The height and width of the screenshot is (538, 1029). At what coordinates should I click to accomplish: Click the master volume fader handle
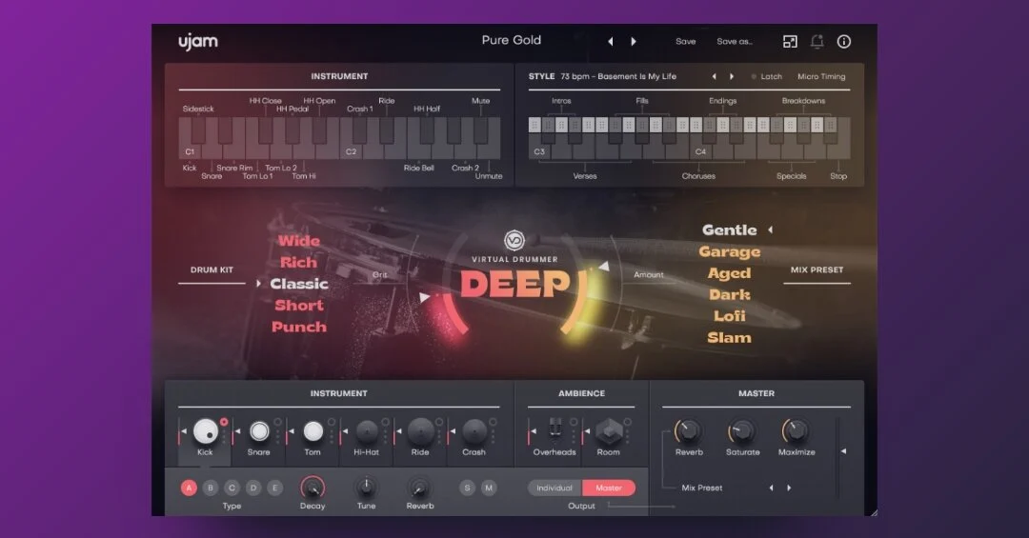click(x=843, y=451)
